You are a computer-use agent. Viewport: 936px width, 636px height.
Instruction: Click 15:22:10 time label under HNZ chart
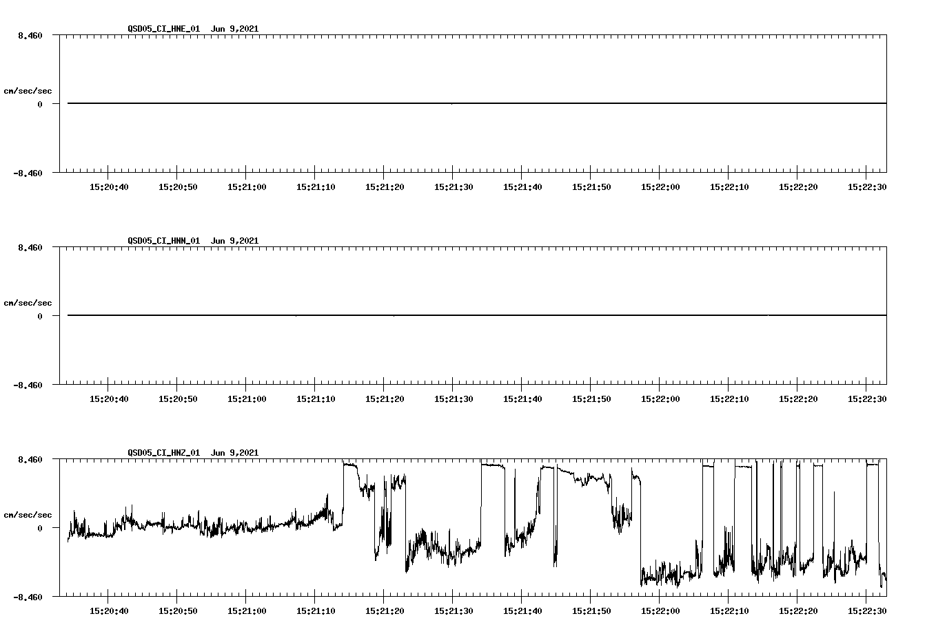click(x=729, y=611)
